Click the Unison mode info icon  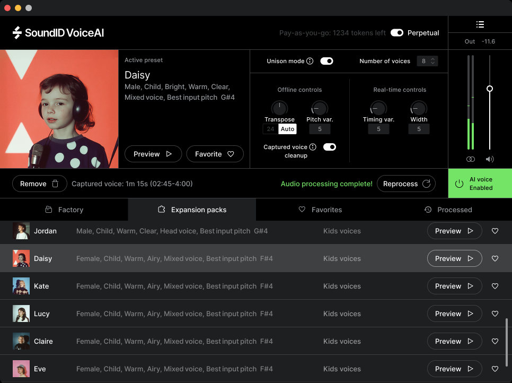(x=310, y=61)
